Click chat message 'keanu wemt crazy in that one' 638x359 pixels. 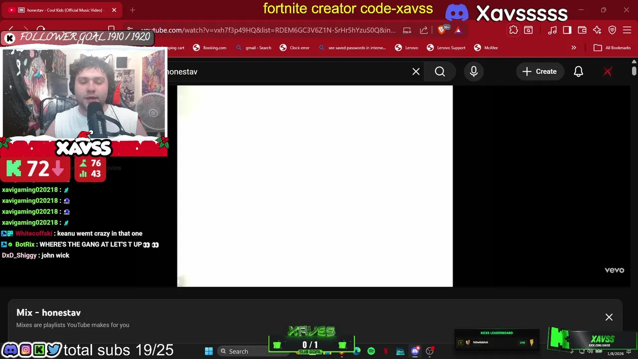coord(100,233)
